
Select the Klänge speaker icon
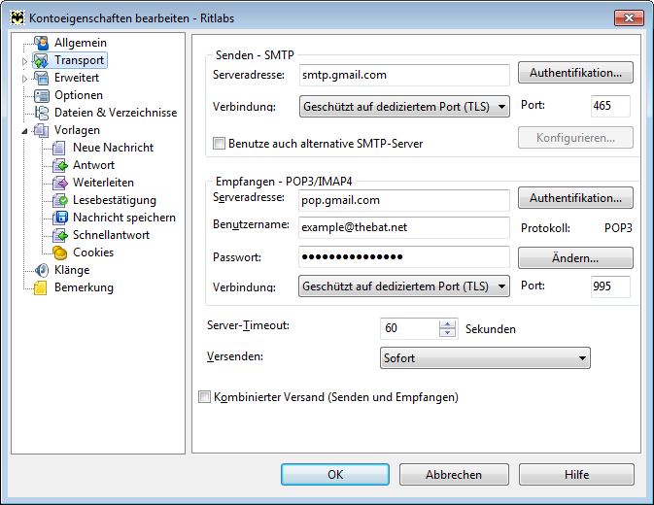coord(41,270)
